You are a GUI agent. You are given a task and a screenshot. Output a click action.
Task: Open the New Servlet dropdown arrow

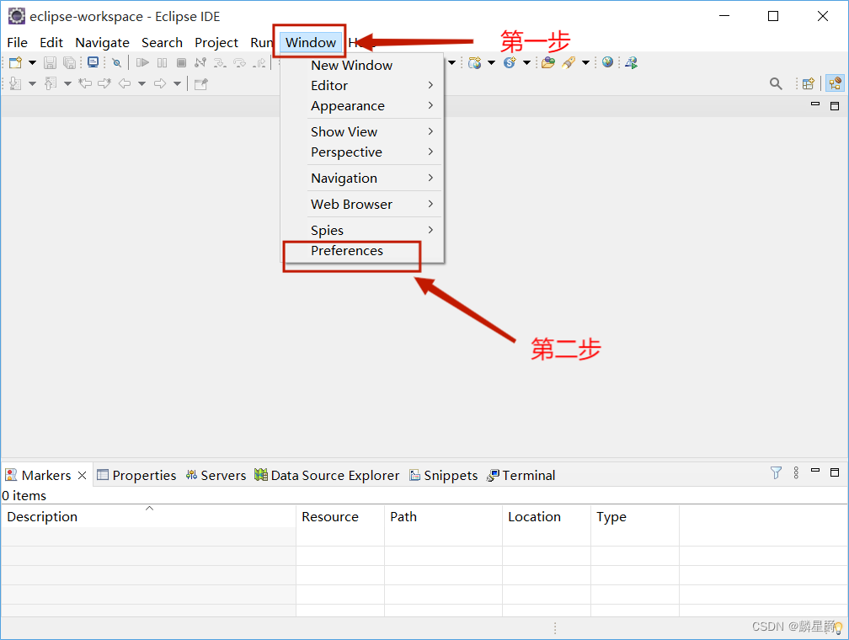point(527,63)
